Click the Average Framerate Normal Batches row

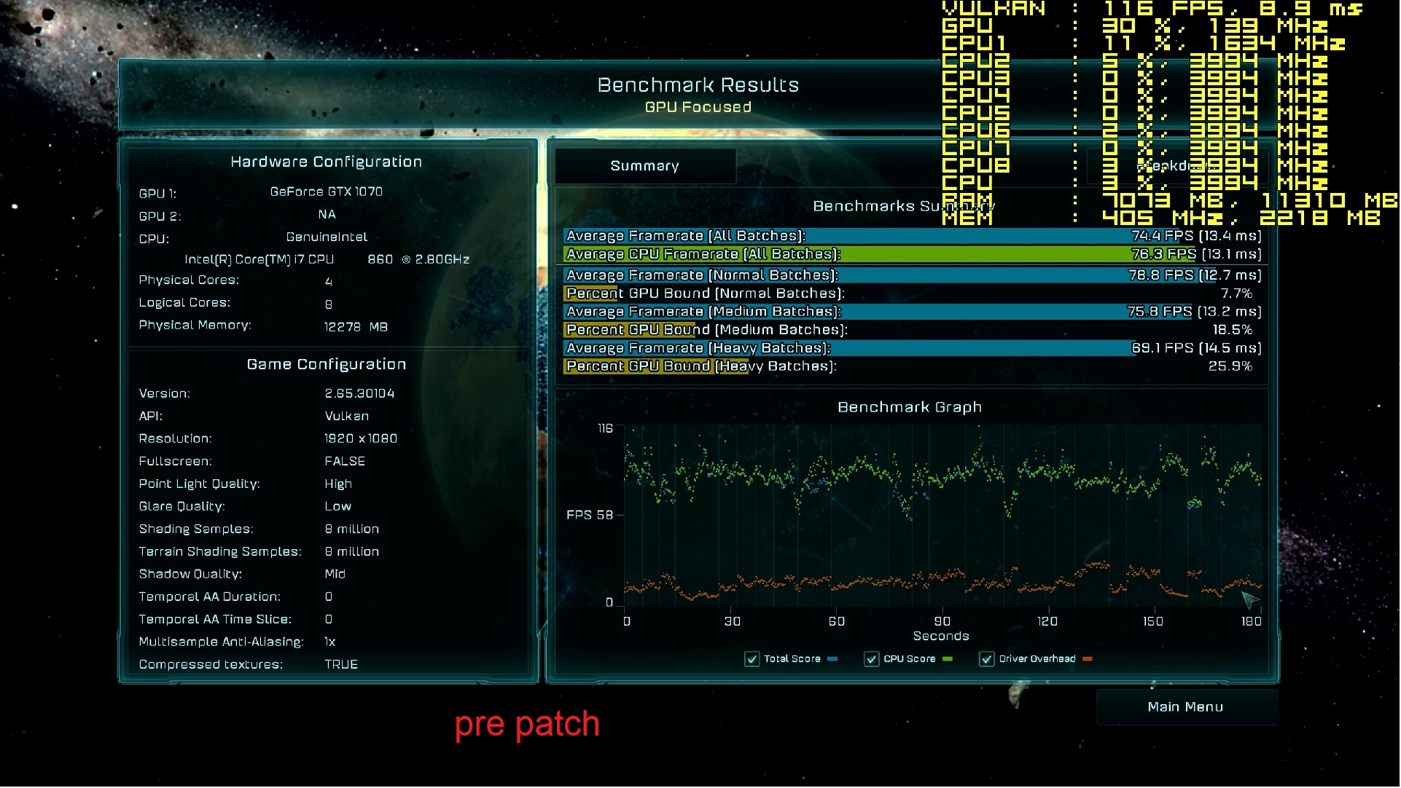[911, 275]
